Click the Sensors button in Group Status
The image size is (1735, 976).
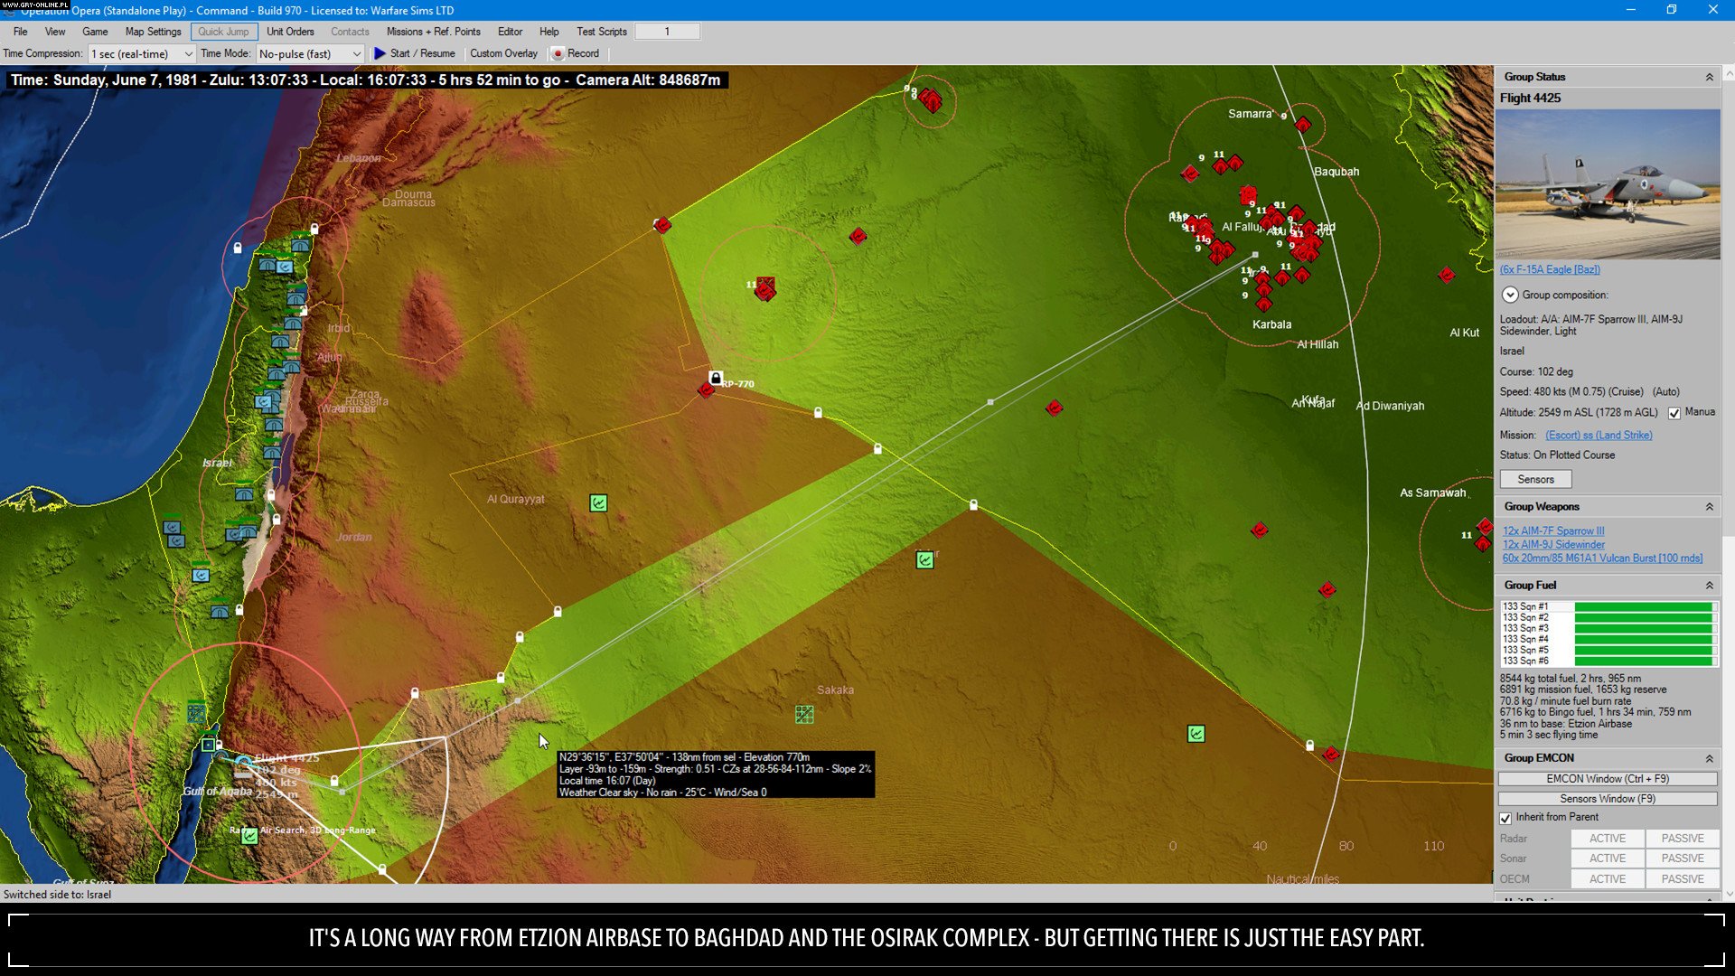[1535, 478]
